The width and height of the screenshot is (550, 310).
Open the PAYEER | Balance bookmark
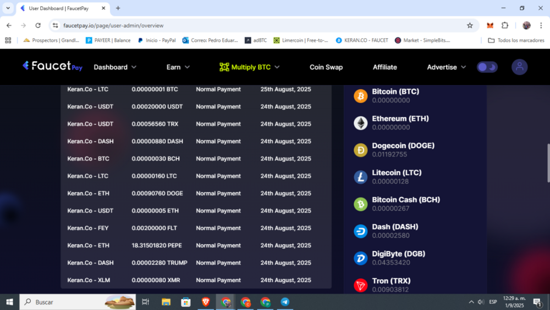click(x=108, y=40)
